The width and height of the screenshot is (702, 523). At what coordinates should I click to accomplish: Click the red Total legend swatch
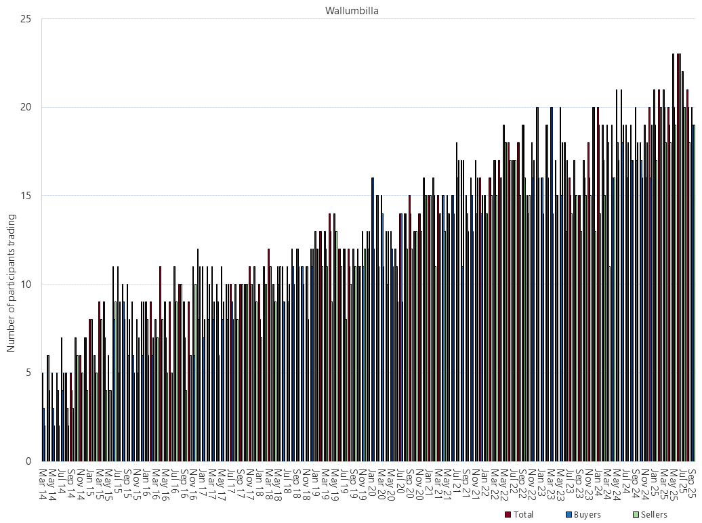pos(508,515)
